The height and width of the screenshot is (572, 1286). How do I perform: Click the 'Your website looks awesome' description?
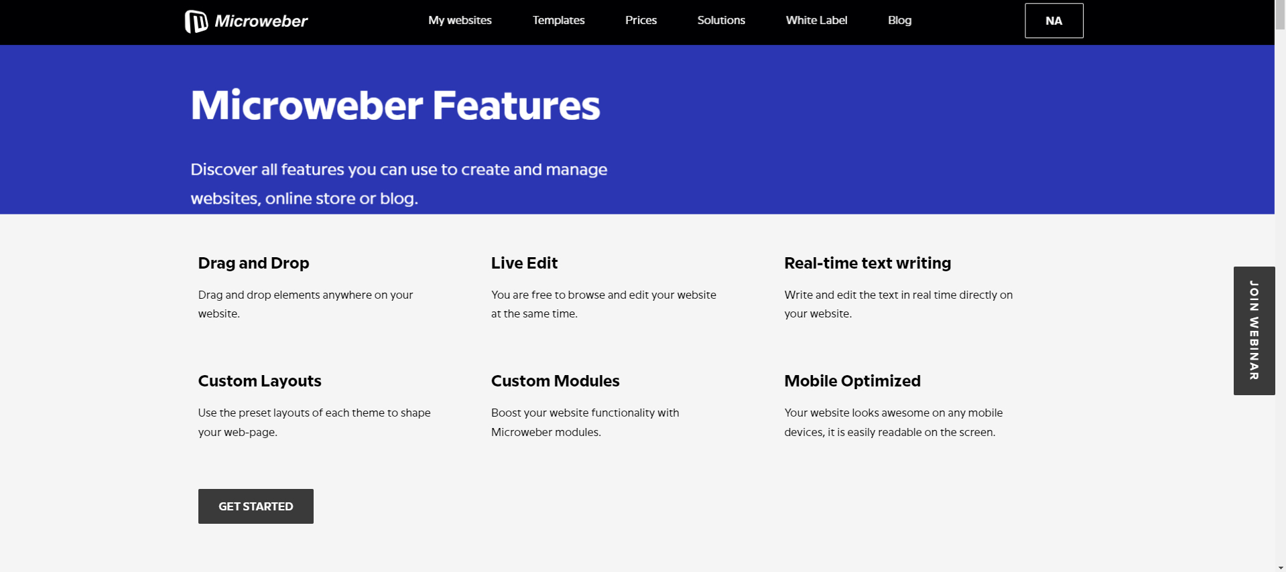point(893,423)
